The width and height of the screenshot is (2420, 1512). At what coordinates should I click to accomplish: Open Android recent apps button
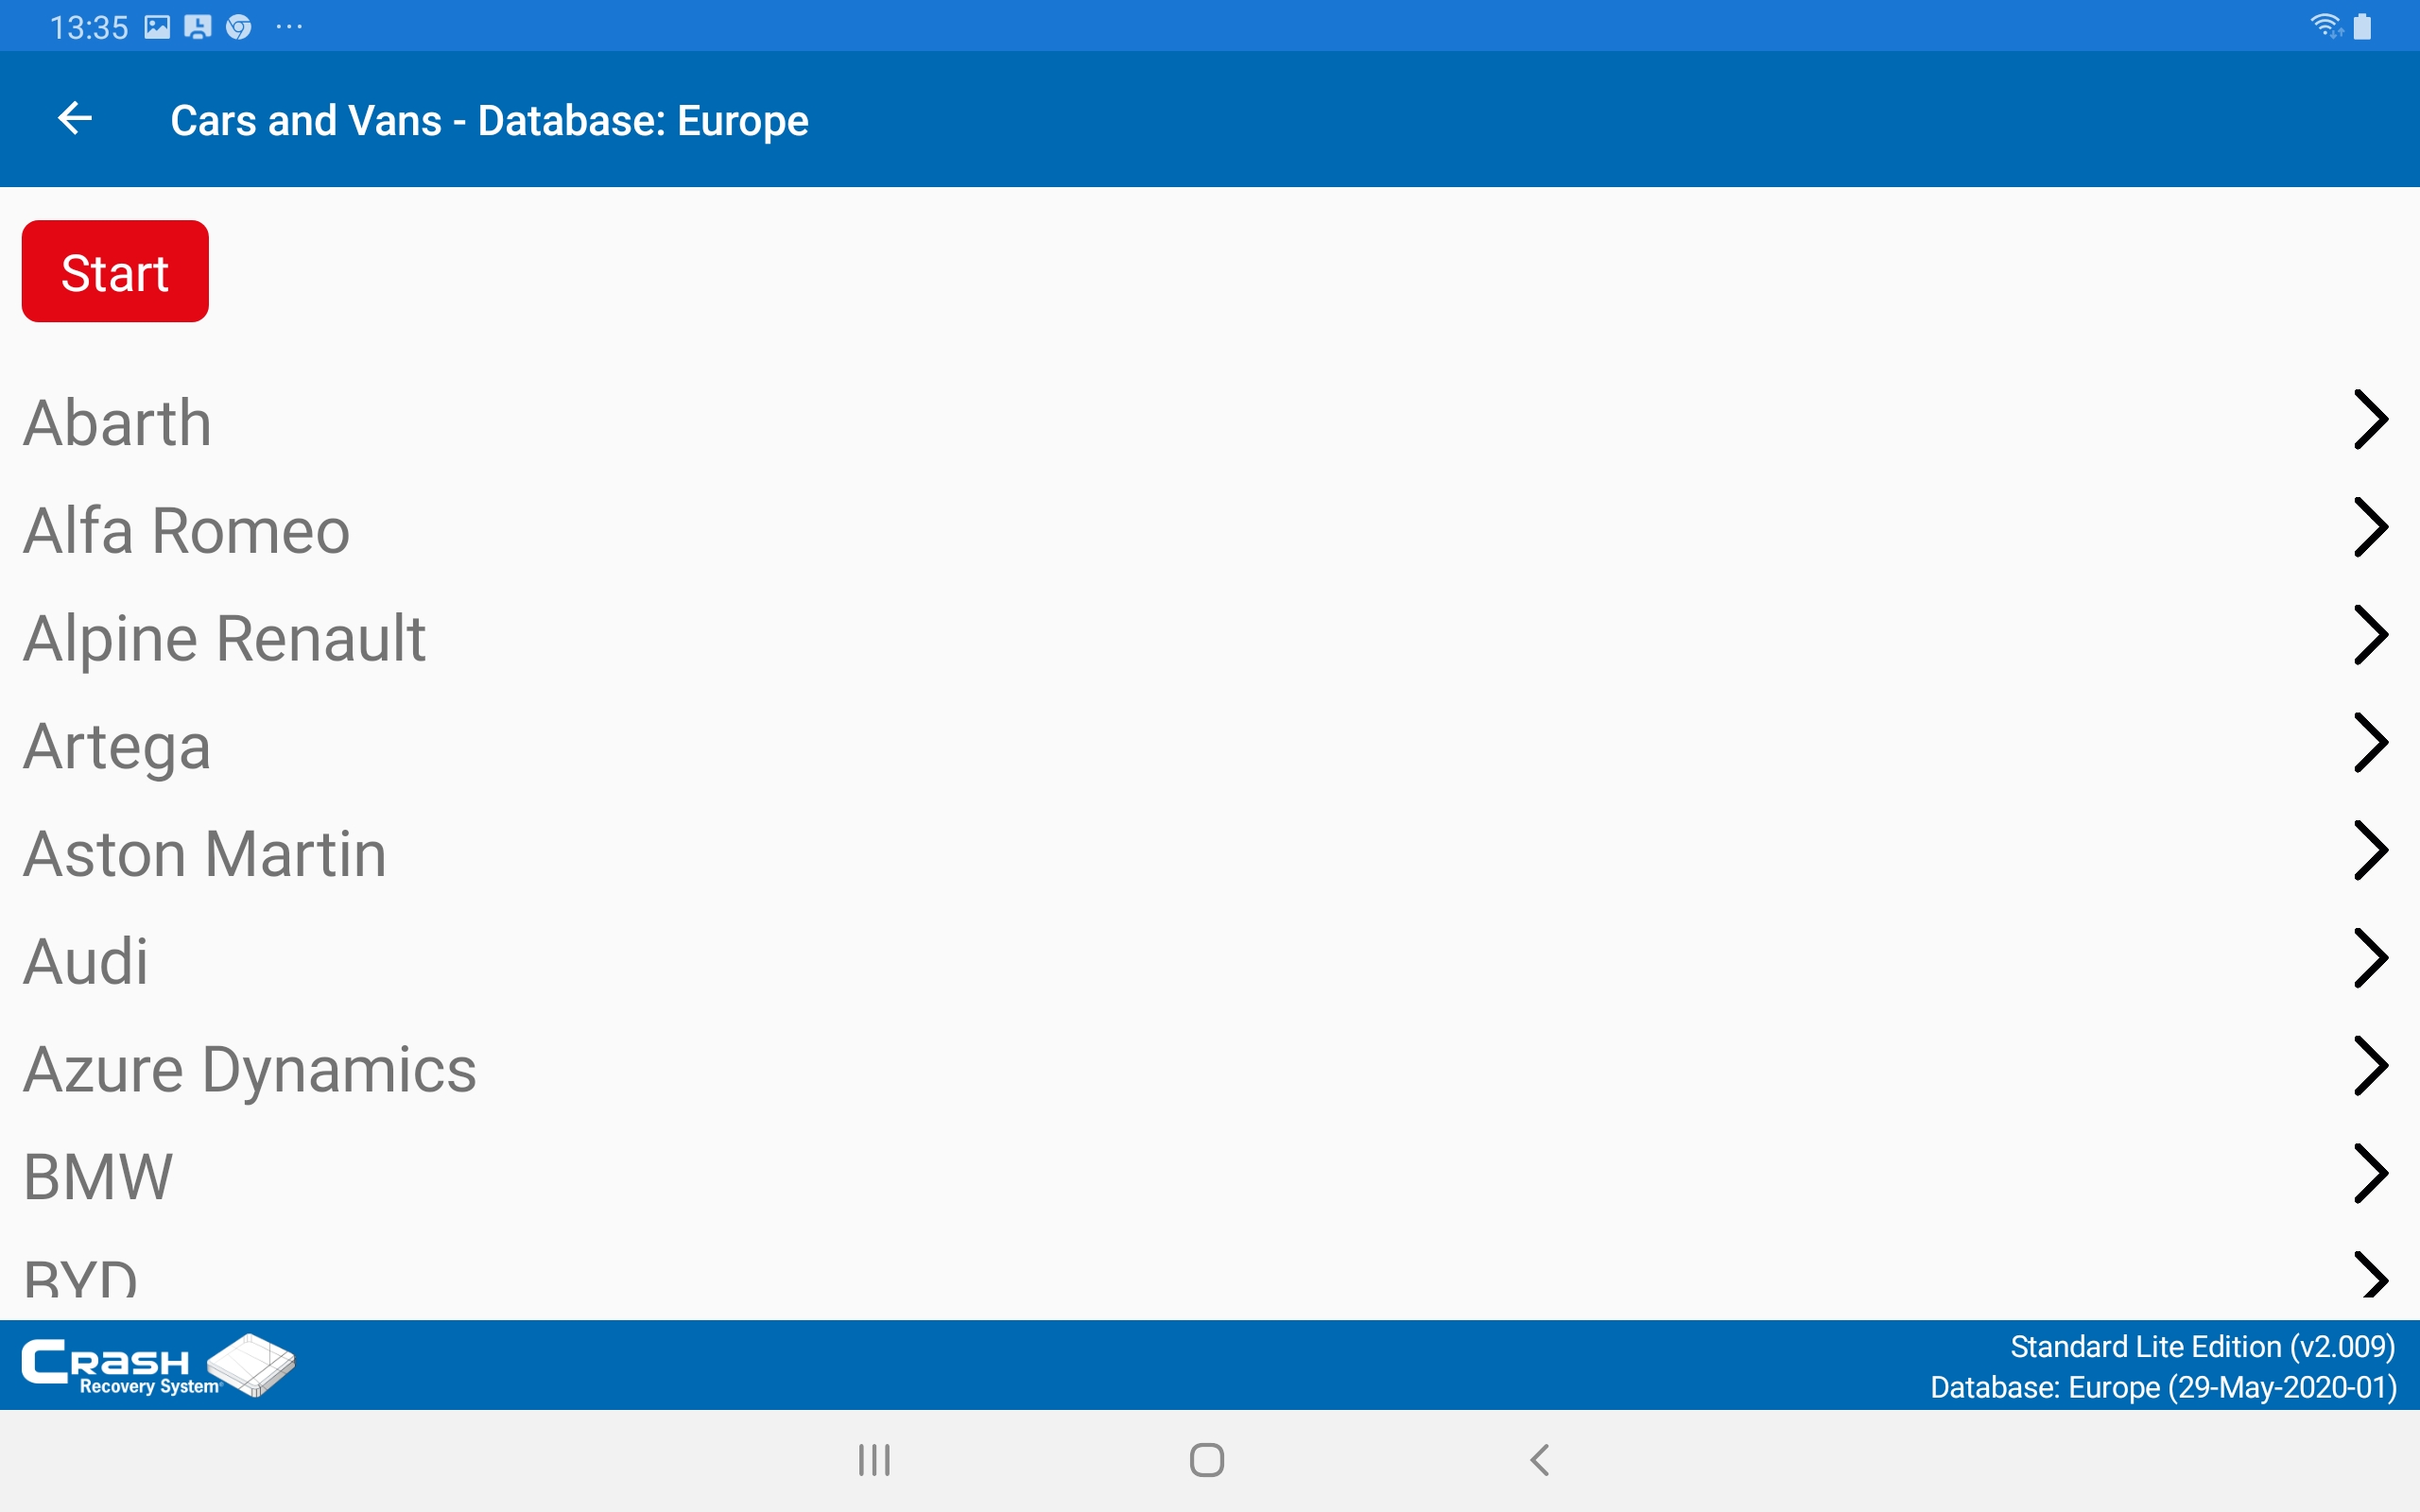(874, 1460)
